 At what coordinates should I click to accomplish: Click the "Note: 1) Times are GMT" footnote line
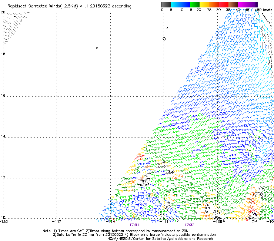(x=115, y=231)
